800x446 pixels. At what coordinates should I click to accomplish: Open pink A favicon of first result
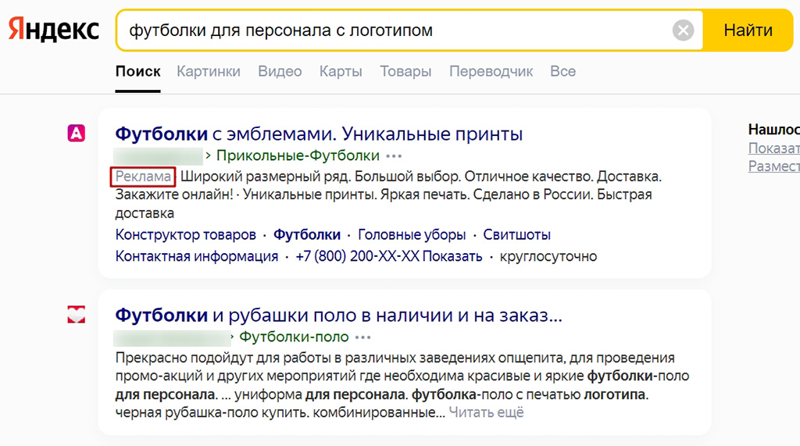76,134
